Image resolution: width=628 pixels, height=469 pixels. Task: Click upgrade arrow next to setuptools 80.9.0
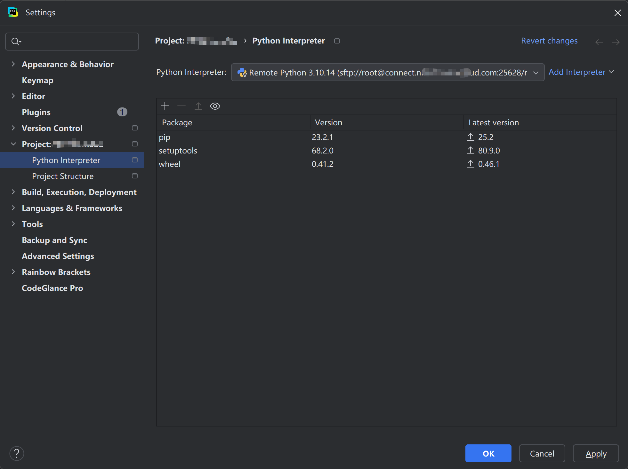[x=470, y=151]
